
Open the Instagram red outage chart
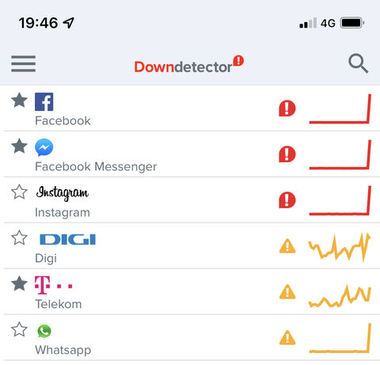(x=340, y=200)
